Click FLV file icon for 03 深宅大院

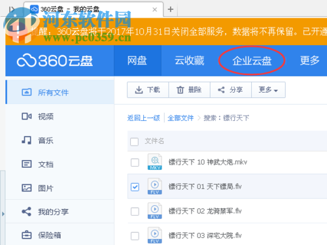[x=155, y=235]
